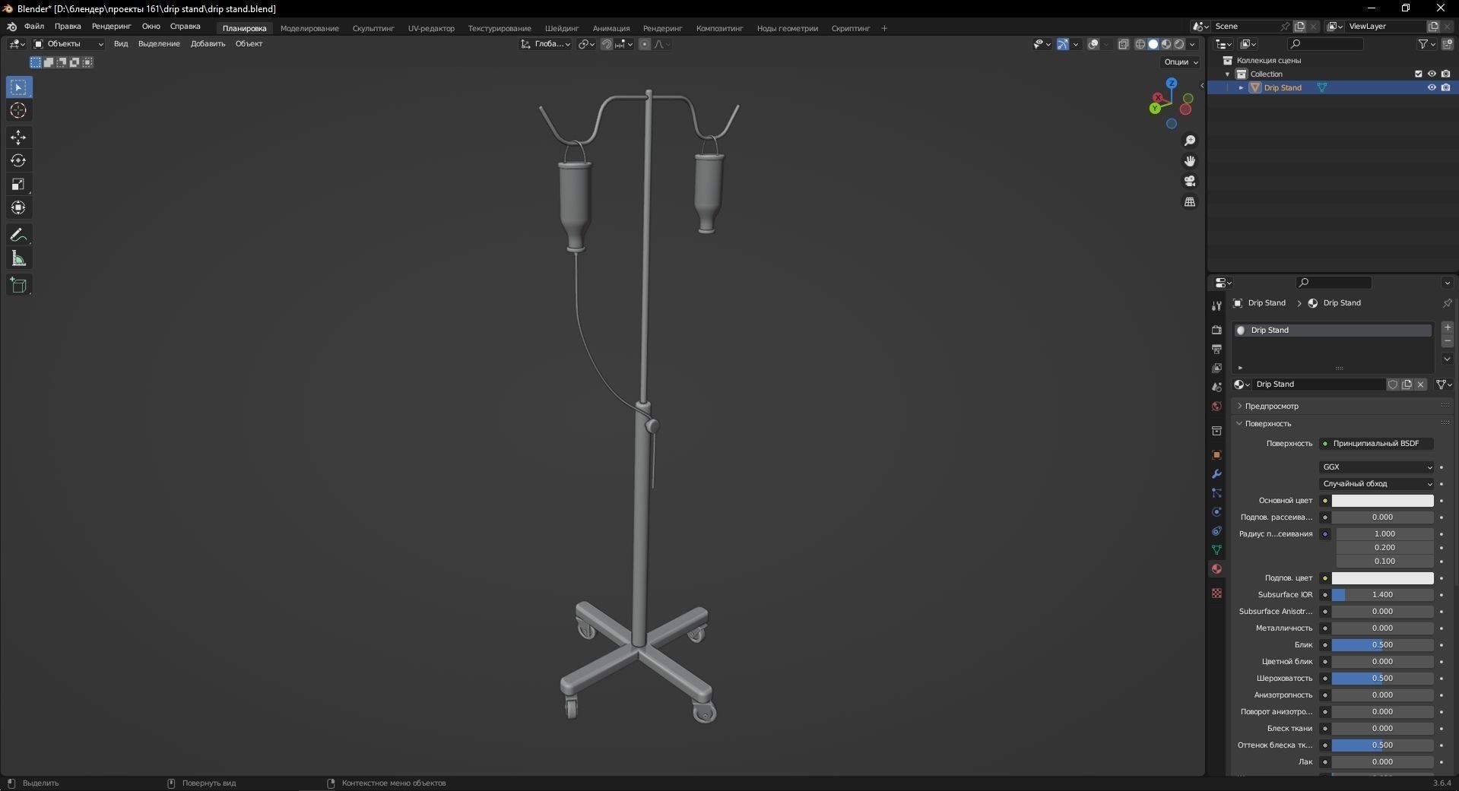Expand Drip Stand in outliner tree
1459x791 pixels.
[x=1242, y=87]
